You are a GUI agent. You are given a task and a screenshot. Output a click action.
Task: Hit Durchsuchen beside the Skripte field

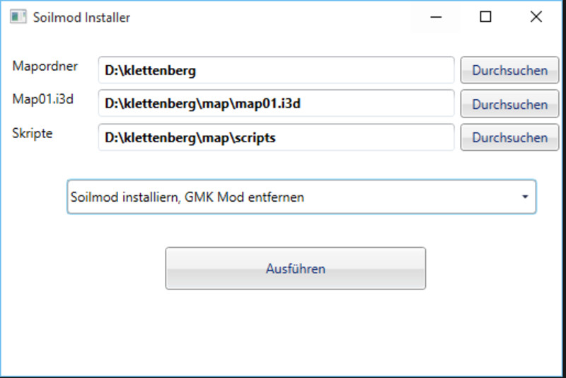pos(509,137)
